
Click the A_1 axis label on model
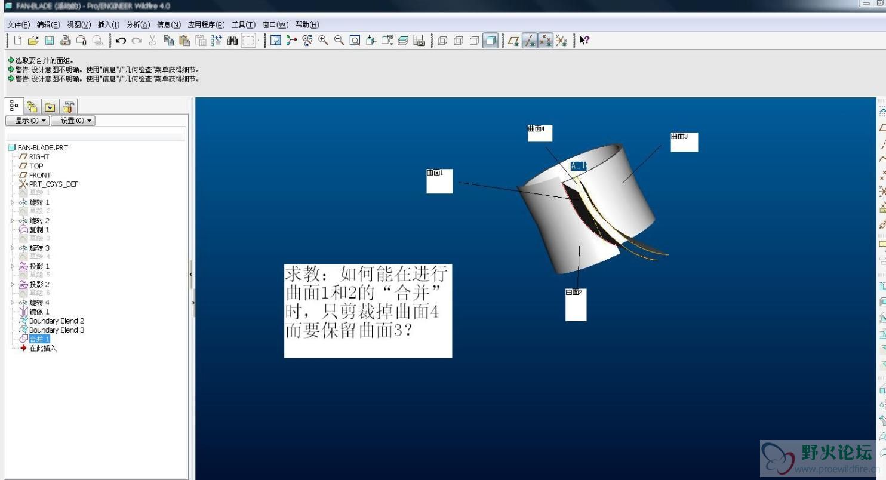click(x=579, y=166)
